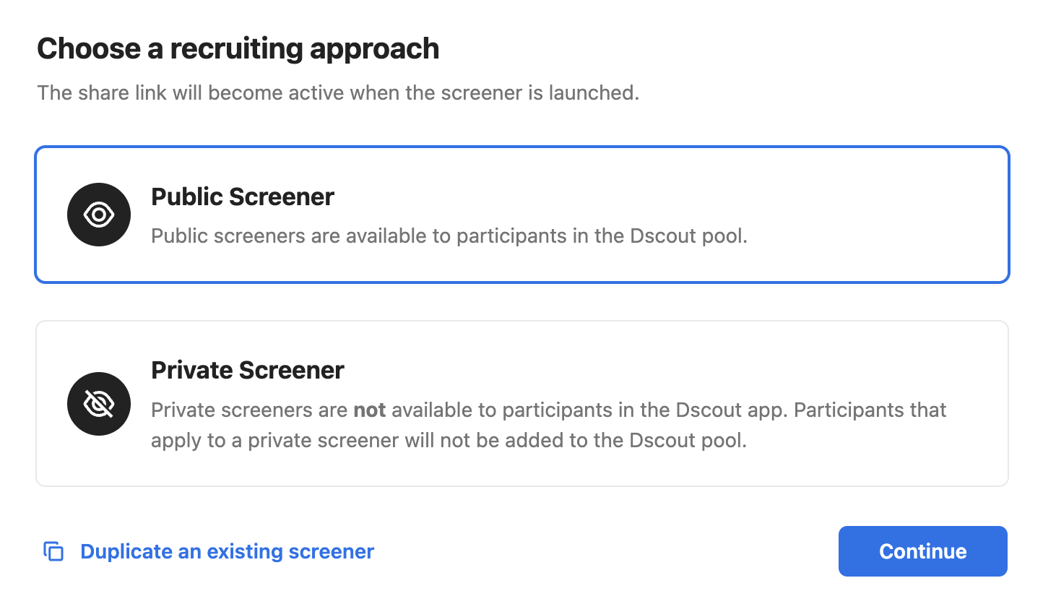This screenshot has width=1043, height=604.
Task: Click the eye icon for Public Screener
Action: 99,215
